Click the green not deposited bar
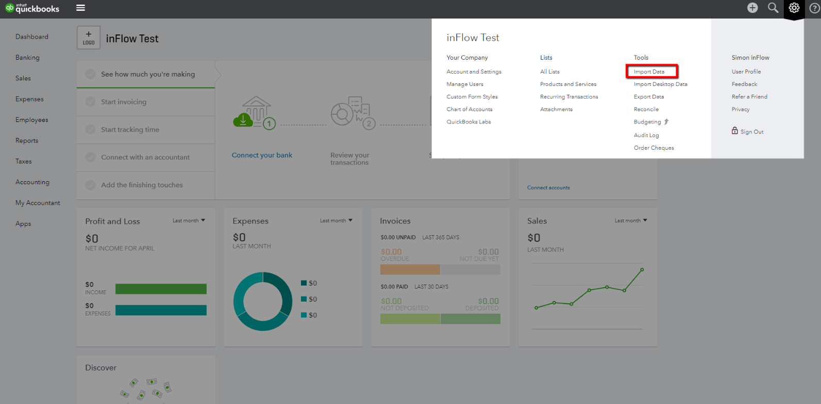This screenshot has height=404, width=821. (410, 319)
